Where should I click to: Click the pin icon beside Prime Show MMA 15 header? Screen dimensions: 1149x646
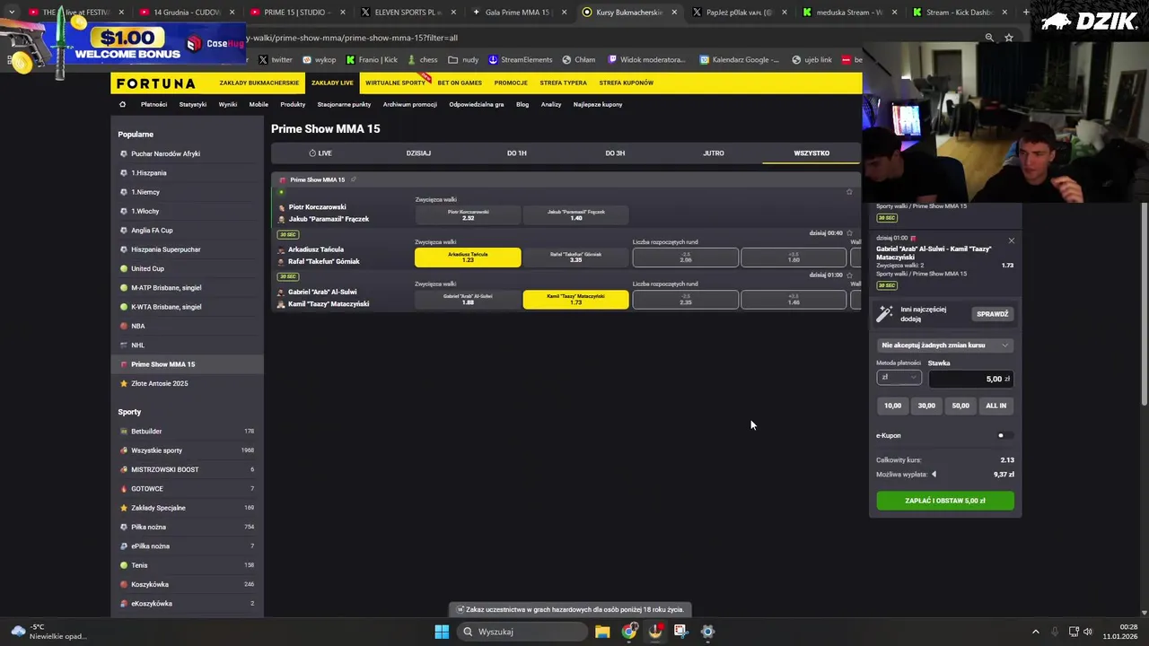pyautogui.click(x=354, y=179)
